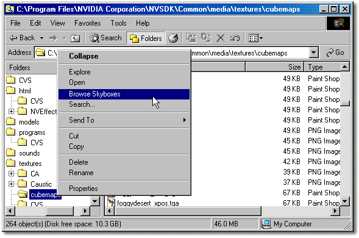Image resolution: width=359 pixels, height=238 pixels.
Task: Click the file list scroll-down arrow
Action: tap(345, 201)
